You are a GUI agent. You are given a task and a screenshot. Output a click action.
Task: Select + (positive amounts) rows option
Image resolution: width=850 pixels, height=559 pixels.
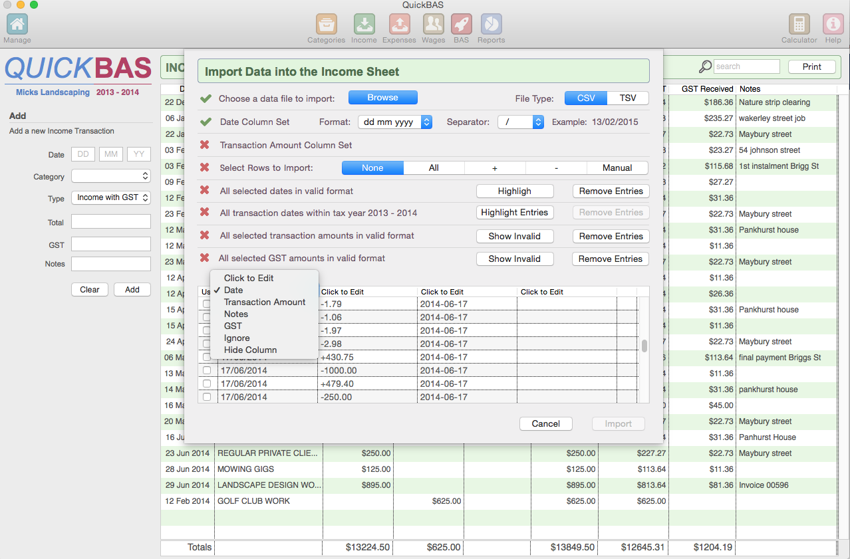(x=495, y=168)
